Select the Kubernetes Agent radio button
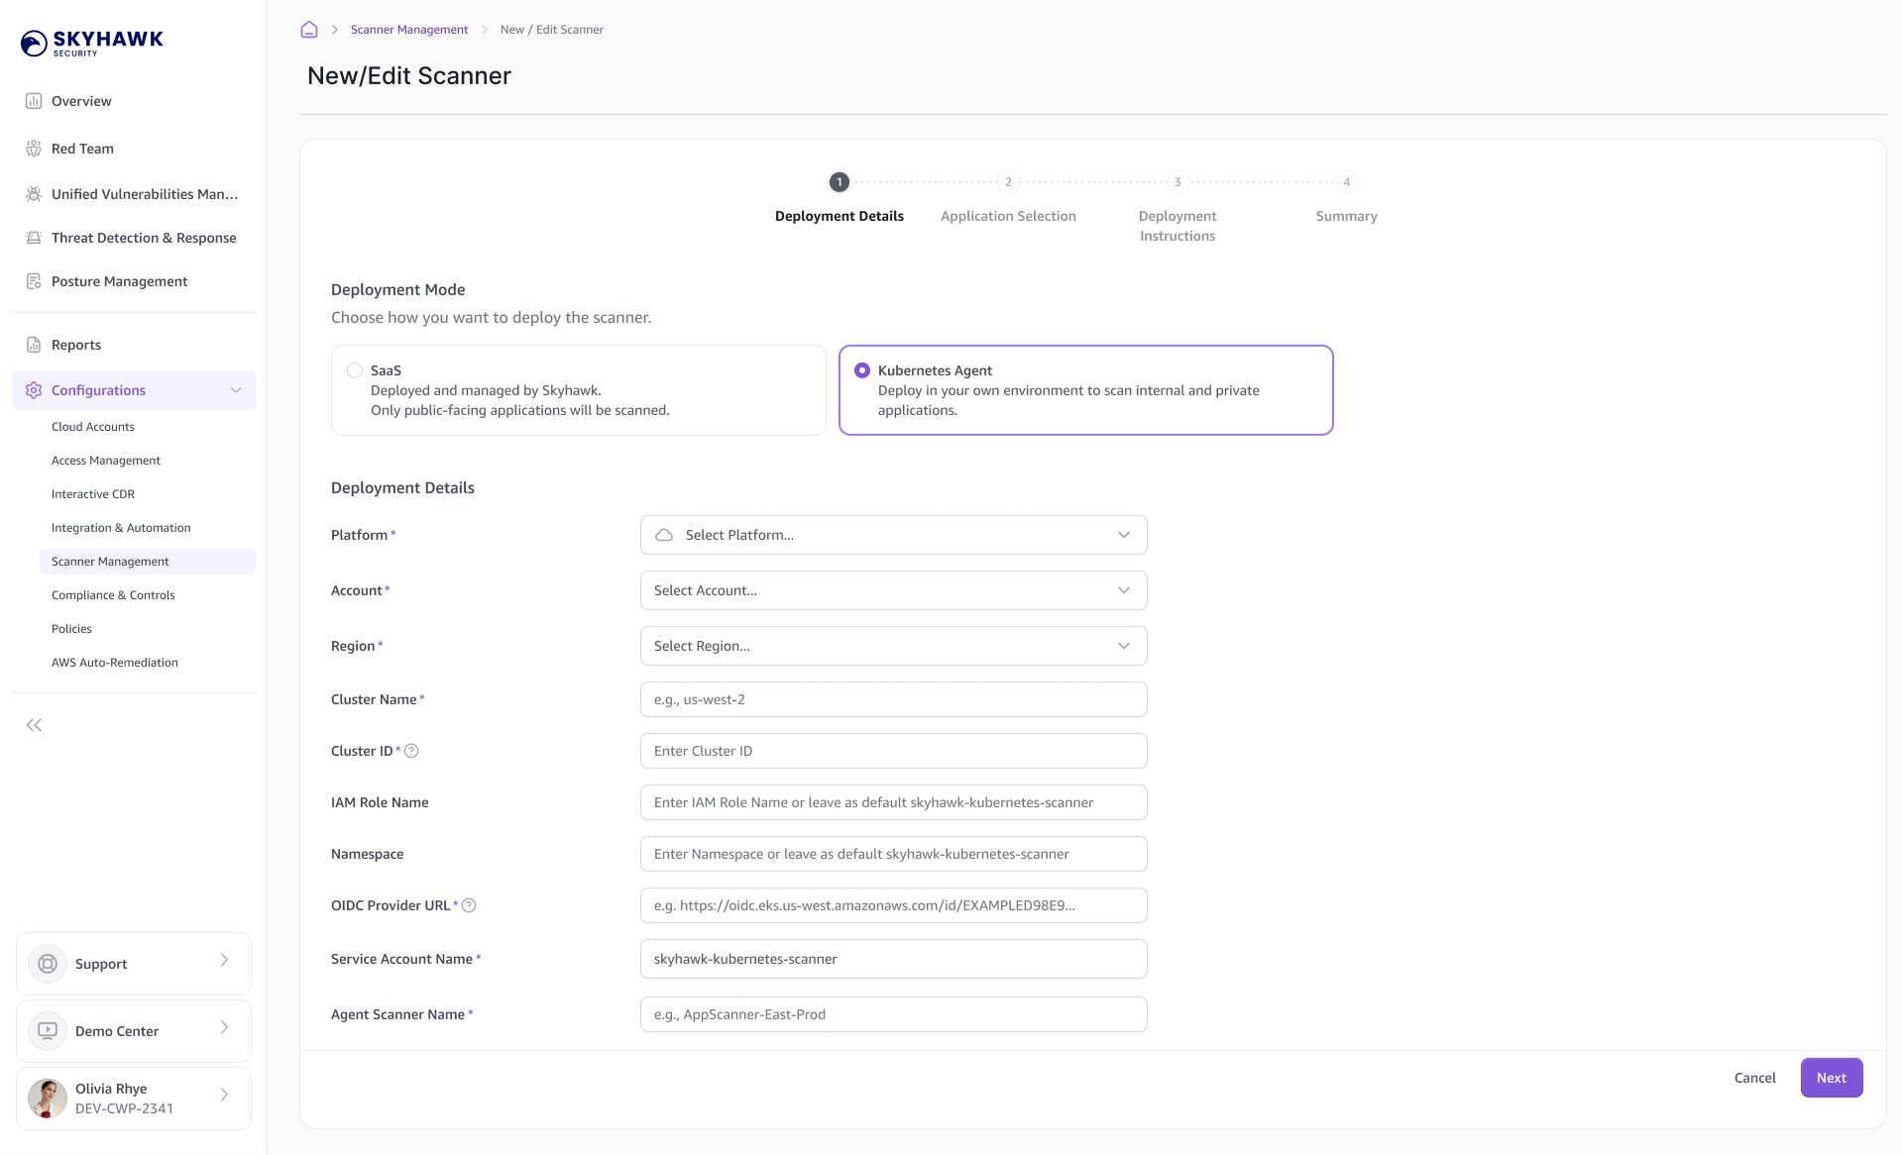 (862, 370)
